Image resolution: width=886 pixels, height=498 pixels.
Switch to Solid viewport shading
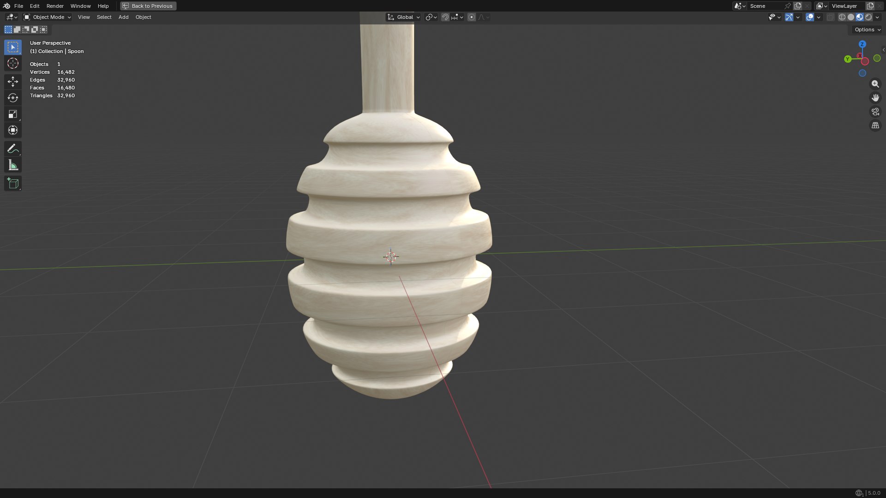click(x=851, y=17)
